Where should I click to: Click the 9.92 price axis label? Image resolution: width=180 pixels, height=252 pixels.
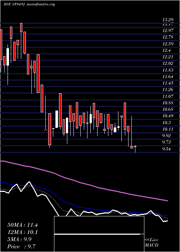tap(166, 136)
